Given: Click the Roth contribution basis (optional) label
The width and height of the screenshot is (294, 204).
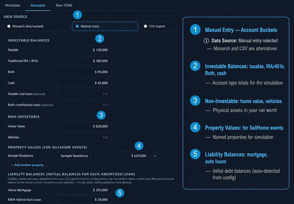Looking at the screenshot, I should pyautogui.click(x=30, y=105).
